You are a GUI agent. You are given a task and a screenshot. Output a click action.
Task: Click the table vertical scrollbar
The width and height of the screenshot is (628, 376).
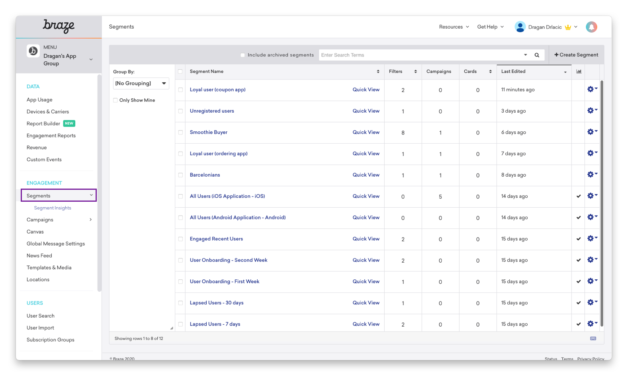tap(602, 203)
